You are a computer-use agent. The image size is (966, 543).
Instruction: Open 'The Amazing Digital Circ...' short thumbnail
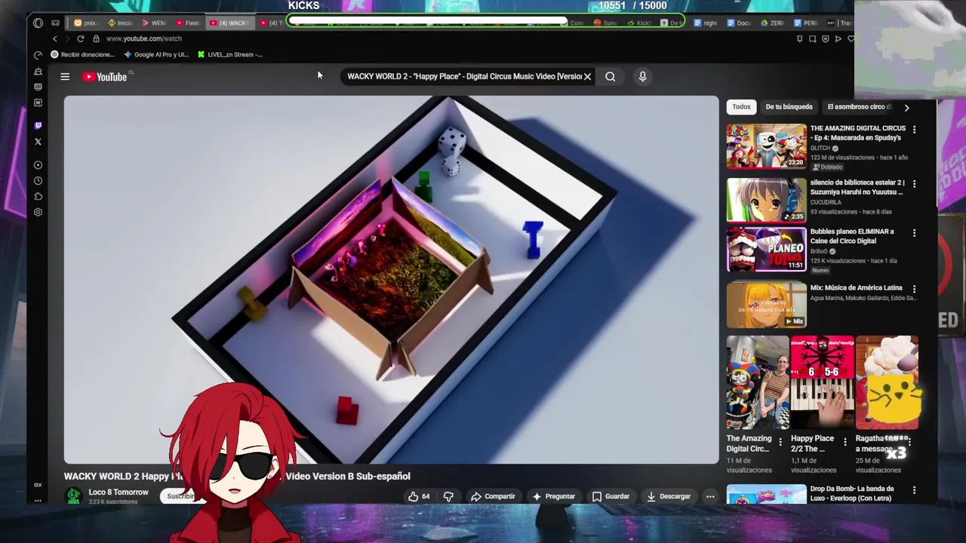[757, 382]
